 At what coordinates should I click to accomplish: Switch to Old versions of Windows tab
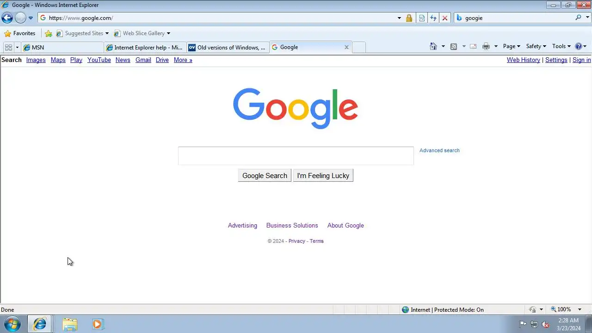[228, 47]
